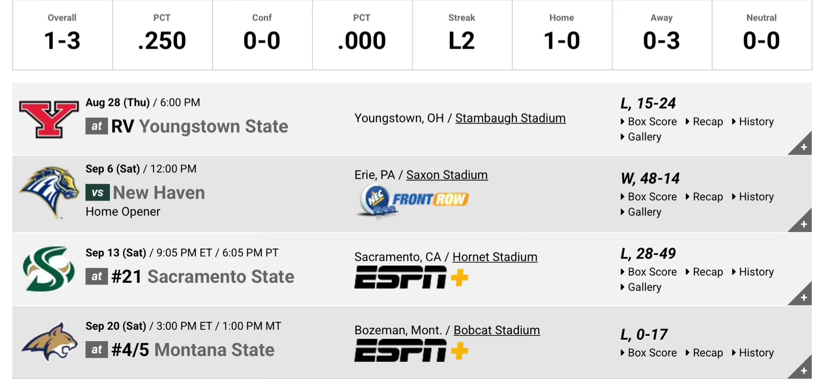
Task: Open the NEC Front Row stream logo
Action: [x=412, y=200]
